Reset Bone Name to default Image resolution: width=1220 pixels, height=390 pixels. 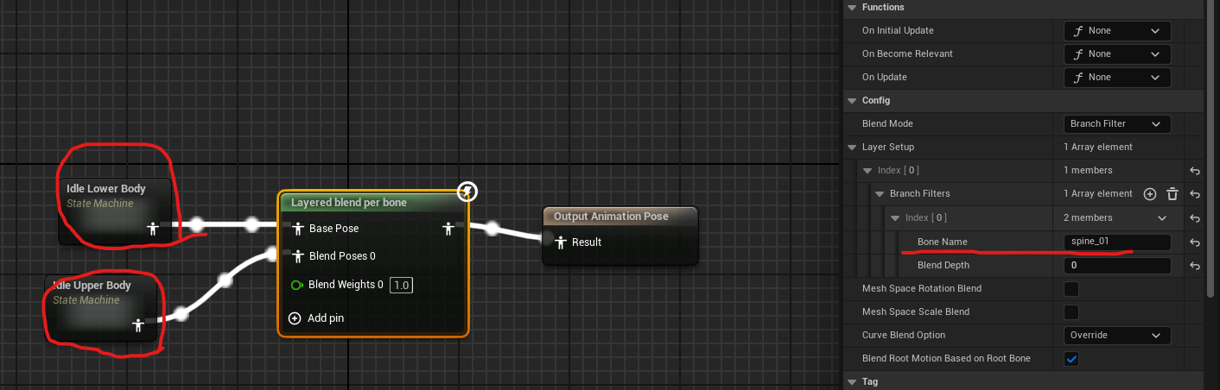[x=1195, y=242]
